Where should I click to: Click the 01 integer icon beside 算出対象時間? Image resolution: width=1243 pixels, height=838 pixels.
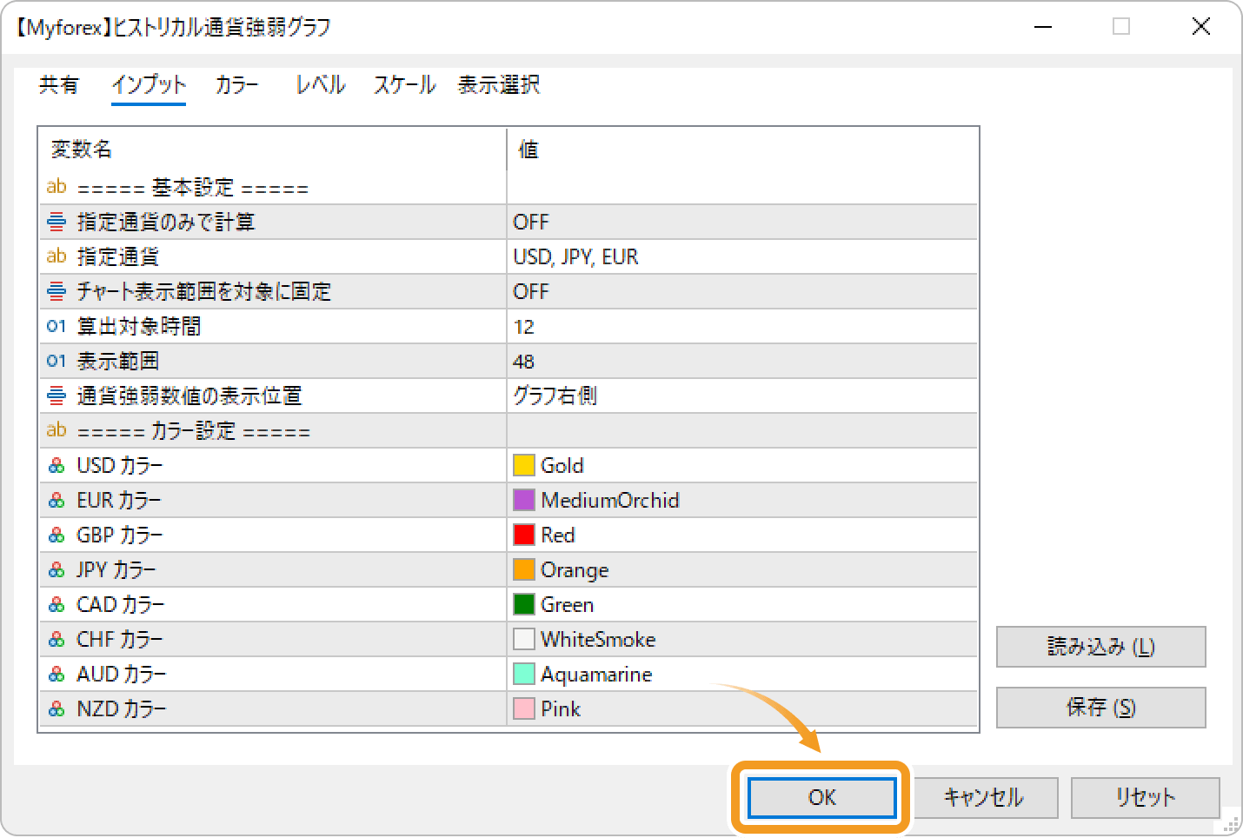tap(56, 326)
